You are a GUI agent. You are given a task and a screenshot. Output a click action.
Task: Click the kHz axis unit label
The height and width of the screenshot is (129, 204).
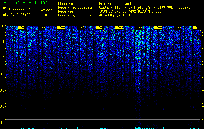pyautogui.click(x=3, y=26)
